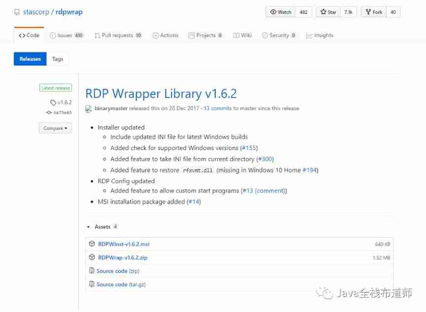This screenshot has width=426, height=312.
Task: Select the Releases button
Action: tap(30, 59)
